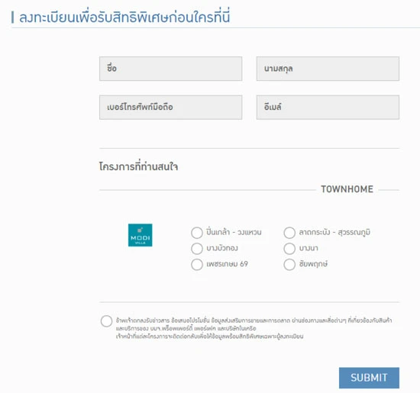The height and width of the screenshot is (393, 420).
Task: Click the บางนา label text
Action: 309,248
